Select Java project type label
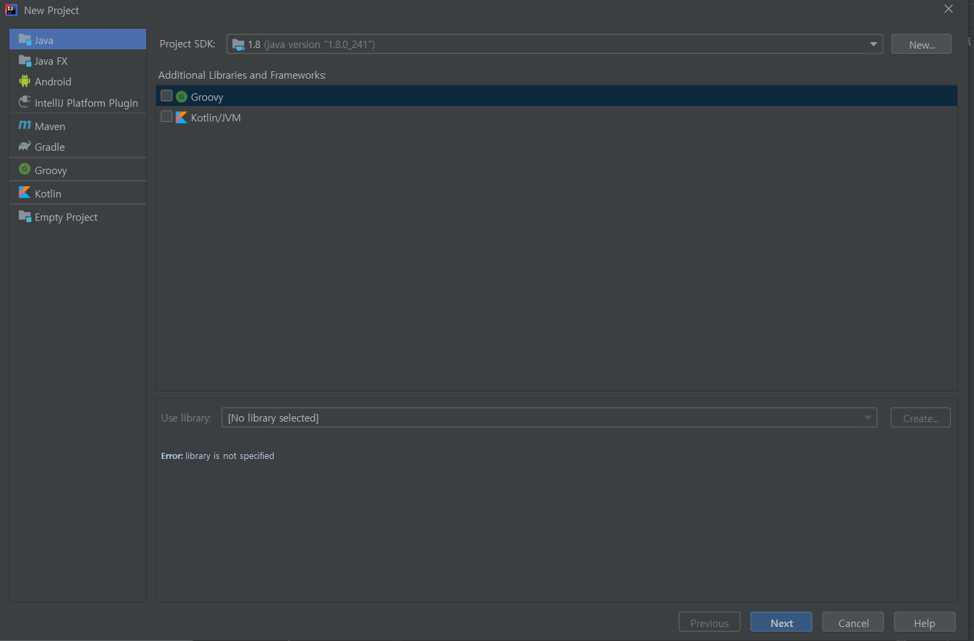 tap(44, 41)
